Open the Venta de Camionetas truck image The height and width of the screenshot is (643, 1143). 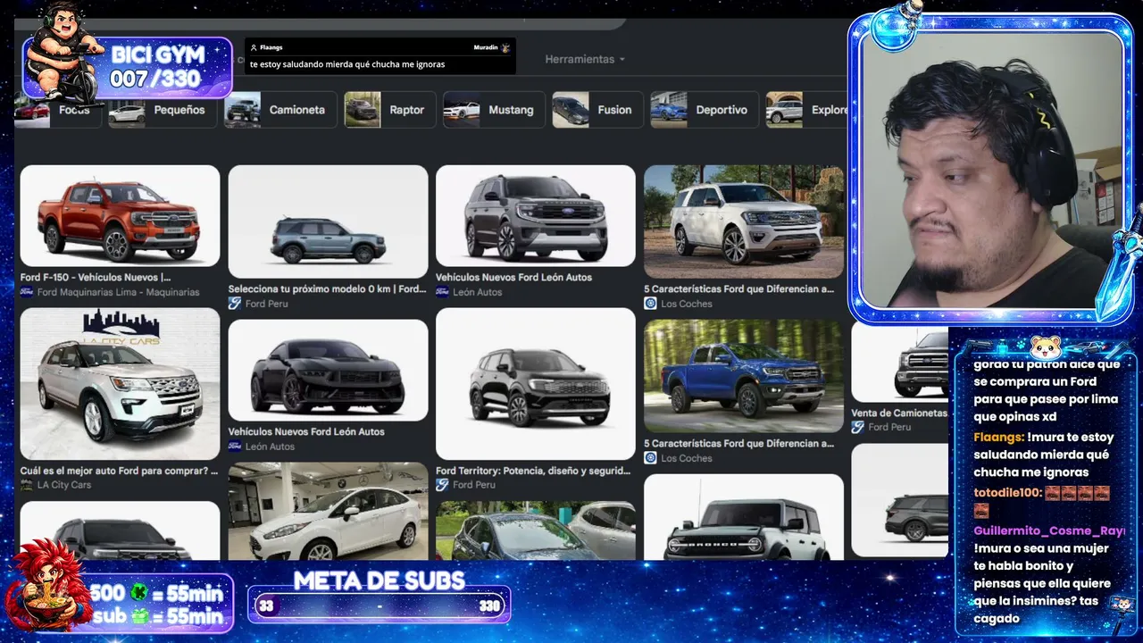[x=900, y=363]
